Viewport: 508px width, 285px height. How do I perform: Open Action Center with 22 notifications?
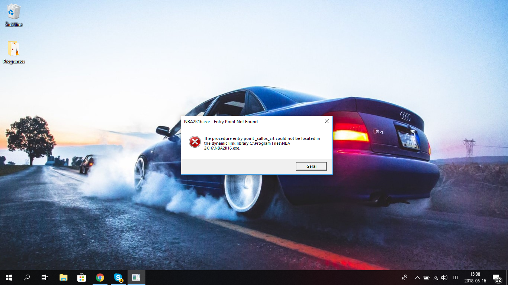pos(496,278)
